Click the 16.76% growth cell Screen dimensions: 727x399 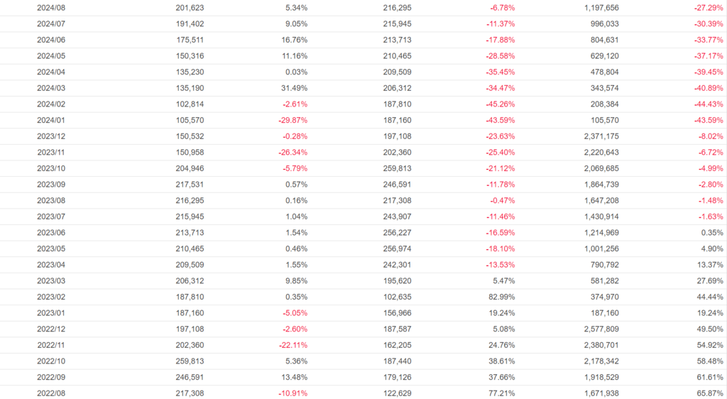click(x=294, y=40)
